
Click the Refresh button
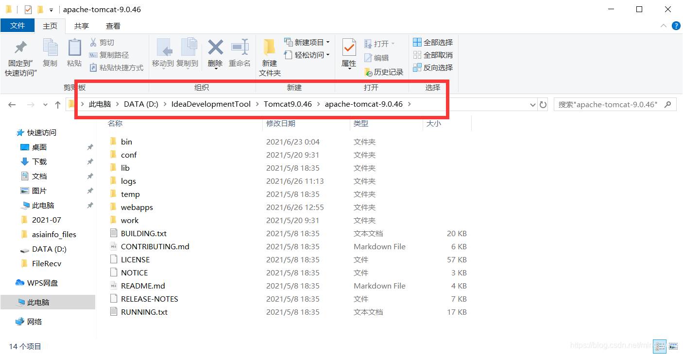click(543, 104)
